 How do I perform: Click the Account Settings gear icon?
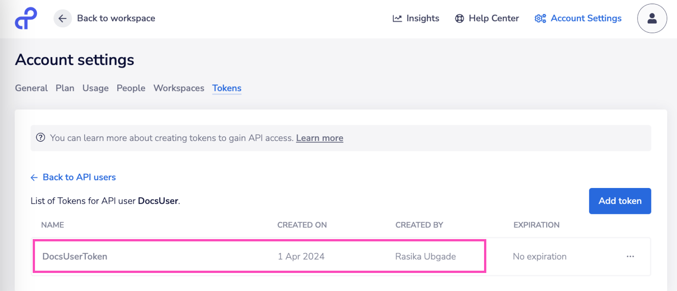coord(540,18)
